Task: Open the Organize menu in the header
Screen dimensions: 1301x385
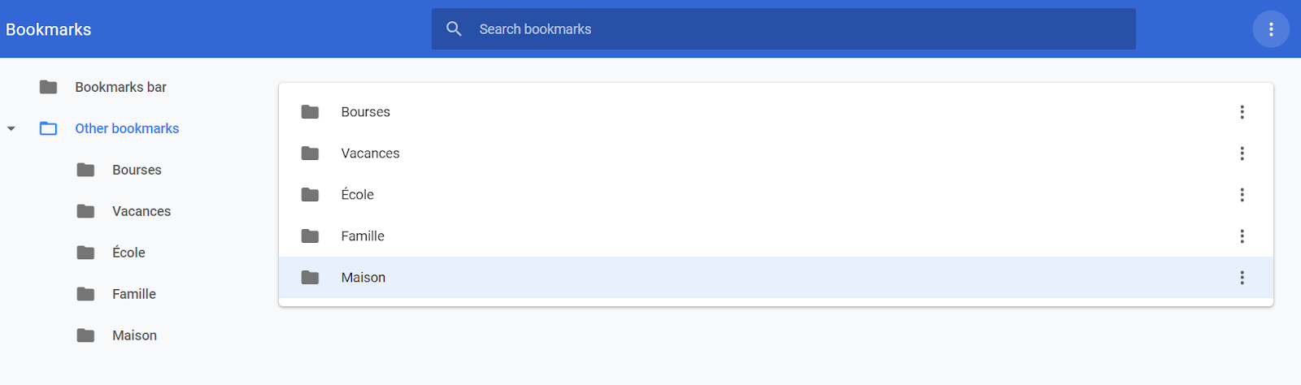Action: (1271, 29)
